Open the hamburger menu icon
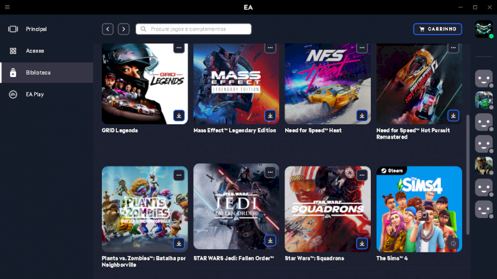This screenshot has height=279, width=497. pos(7,7)
